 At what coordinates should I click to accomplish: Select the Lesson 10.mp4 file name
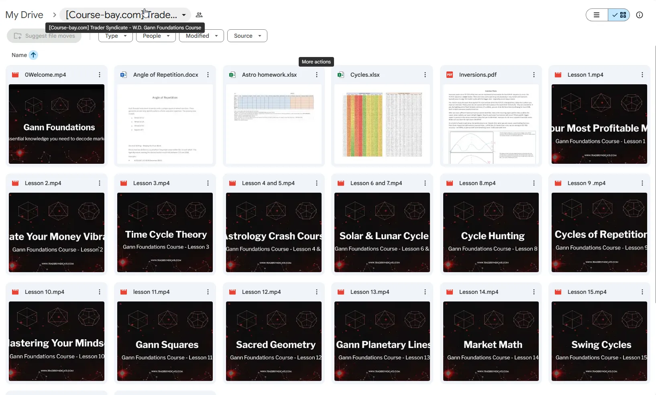45,292
